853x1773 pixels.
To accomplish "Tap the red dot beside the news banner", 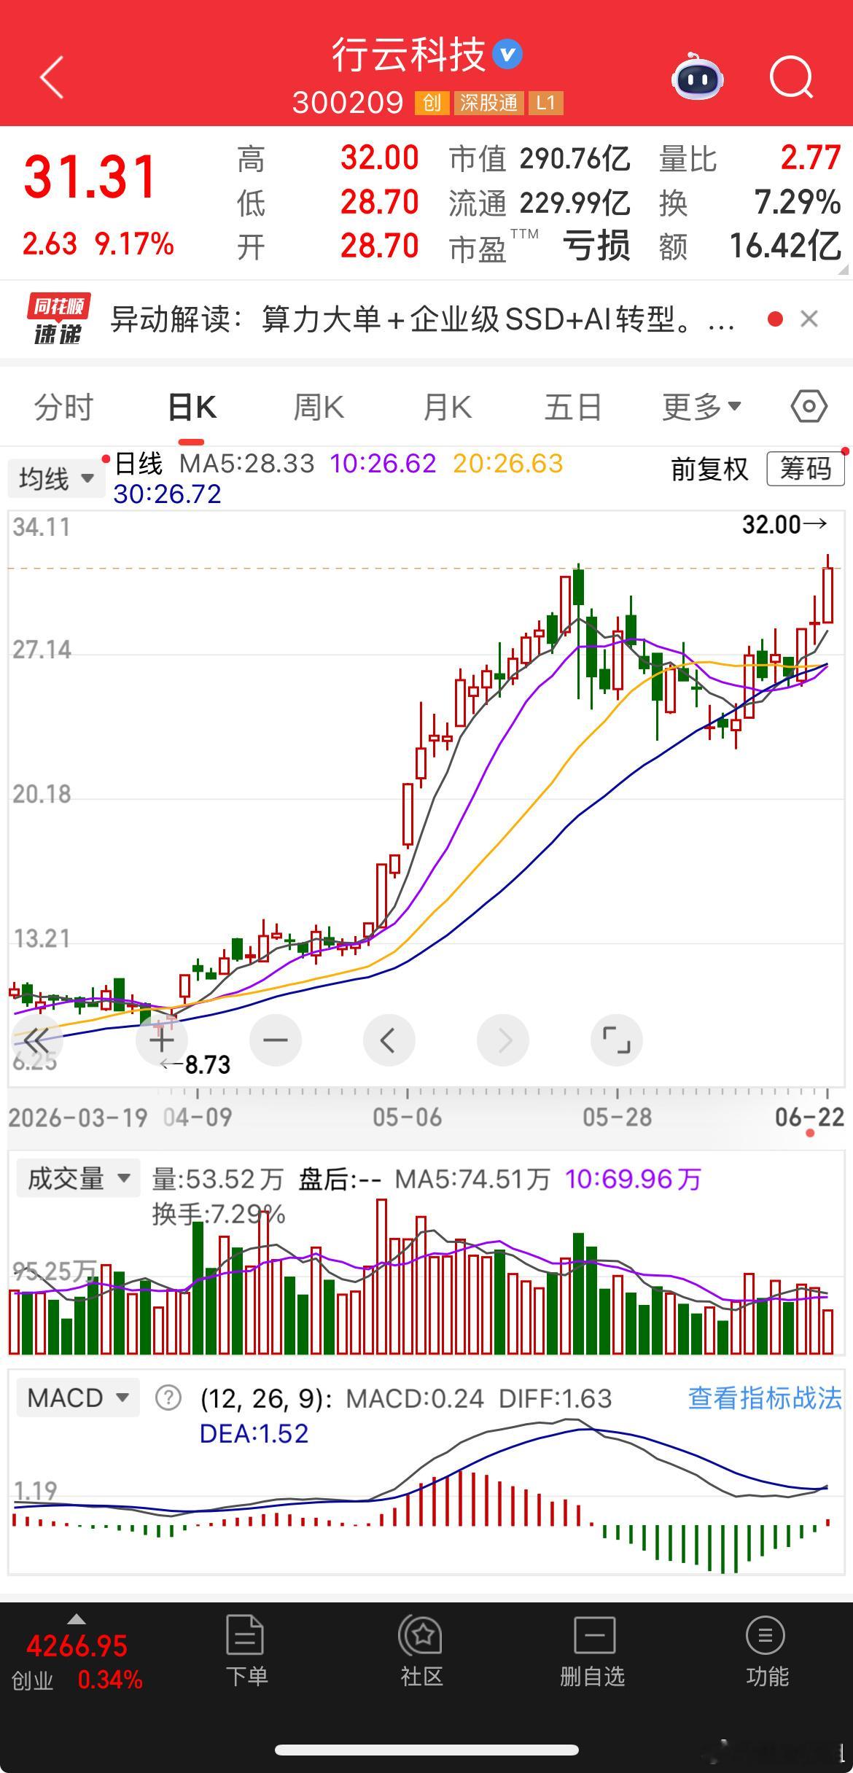I will pos(776,319).
